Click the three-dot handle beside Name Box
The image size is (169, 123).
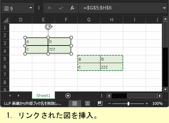pyautogui.click(x=39, y=8)
